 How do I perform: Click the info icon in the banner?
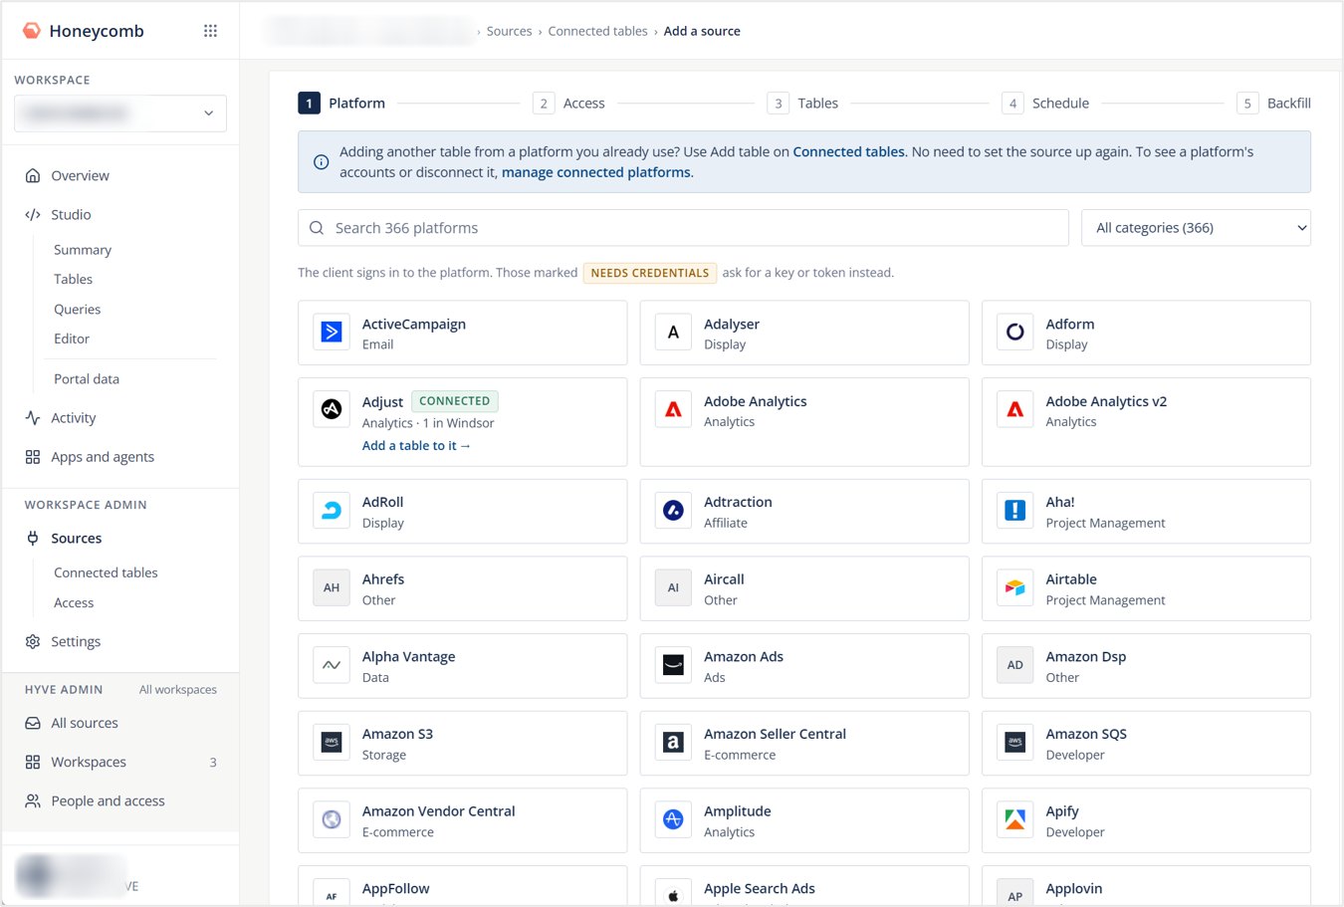click(x=321, y=162)
